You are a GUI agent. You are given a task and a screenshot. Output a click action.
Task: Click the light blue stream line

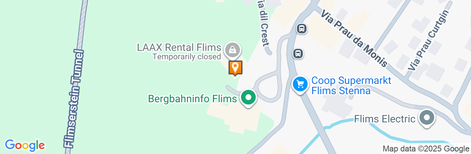pyautogui.click(x=375, y=130)
